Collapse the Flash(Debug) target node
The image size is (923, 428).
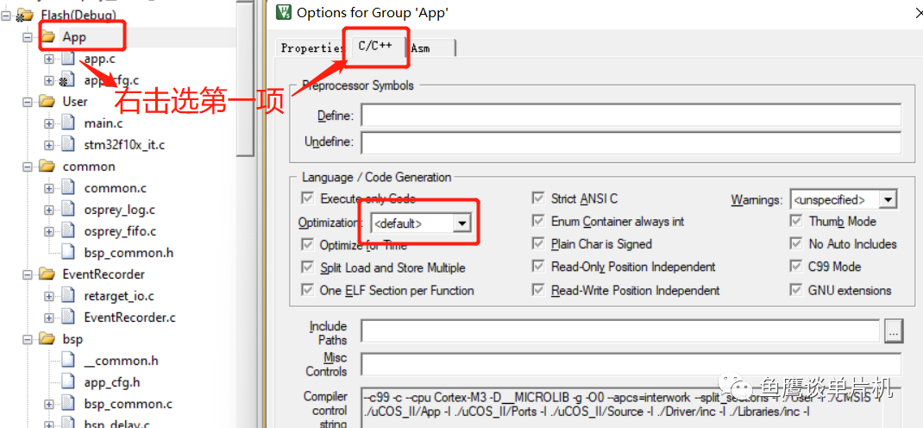pyautogui.click(x=5, y=16)
